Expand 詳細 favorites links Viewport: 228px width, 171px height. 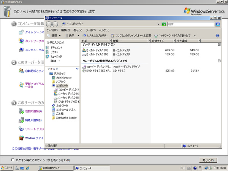[55, 61]
